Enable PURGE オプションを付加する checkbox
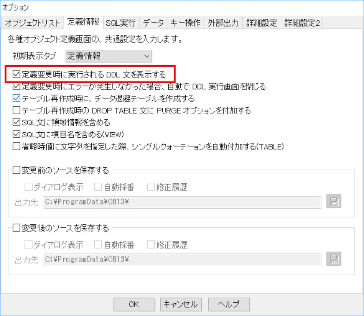The image size is (364, 316). pyautogui.click(x=17, y=110)
